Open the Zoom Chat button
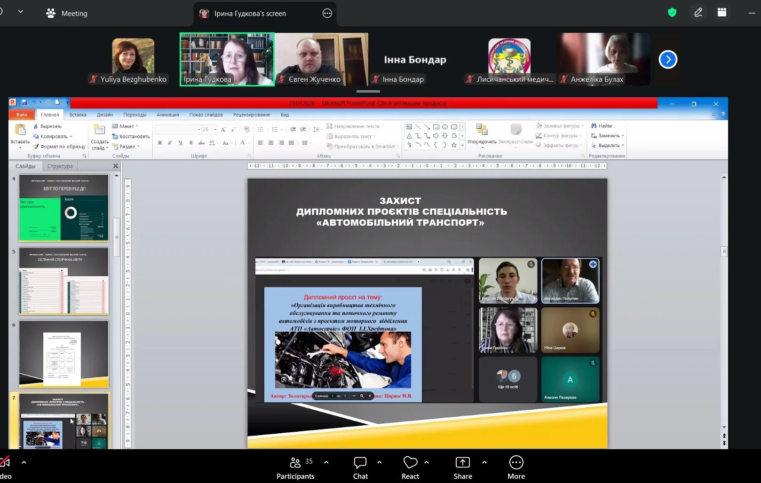 point(360,468)
